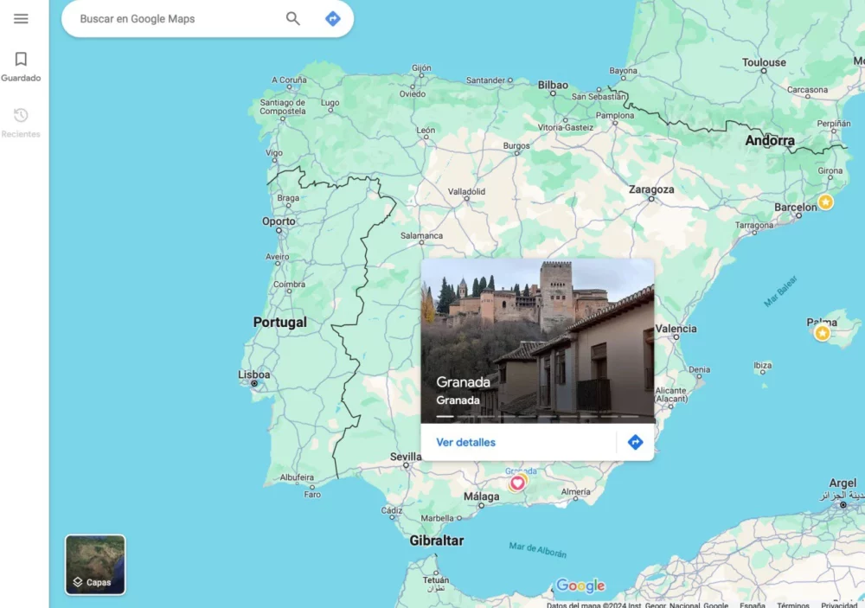The height and width of the screenshot is (608, 865).
Task: Click the Valladolid city label
Action: pyautogui.click(x=467, y=191)
